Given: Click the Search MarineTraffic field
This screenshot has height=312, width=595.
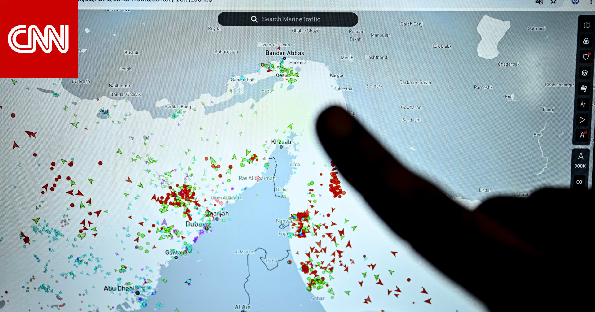Looking at the screenshot, I should [x=291, y=19].
